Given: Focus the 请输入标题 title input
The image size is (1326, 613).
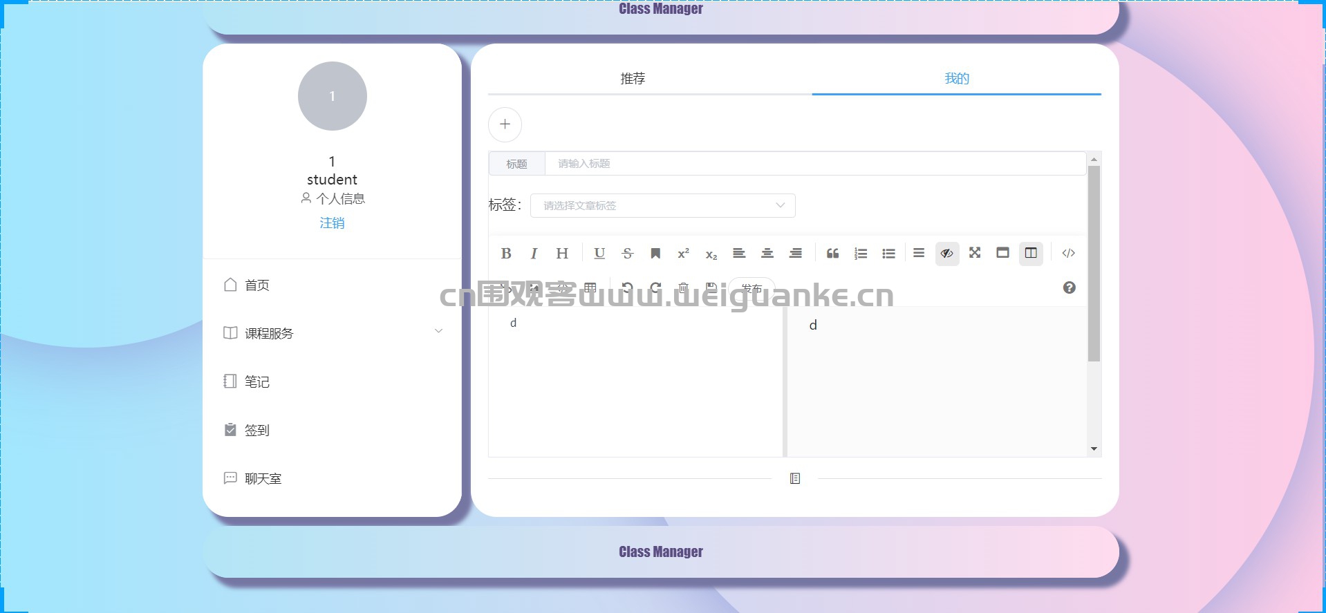Looking at the screenshot, I should pyautogui.click(x=815, y=164).
